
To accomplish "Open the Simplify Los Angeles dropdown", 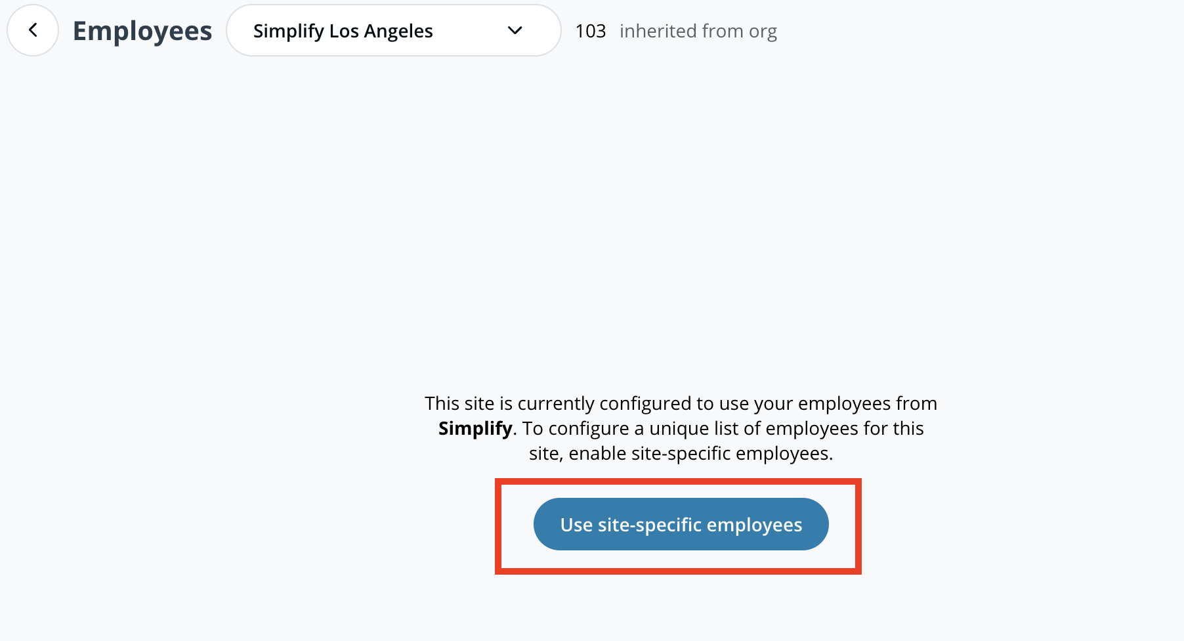I will click(x=392, y=30).
